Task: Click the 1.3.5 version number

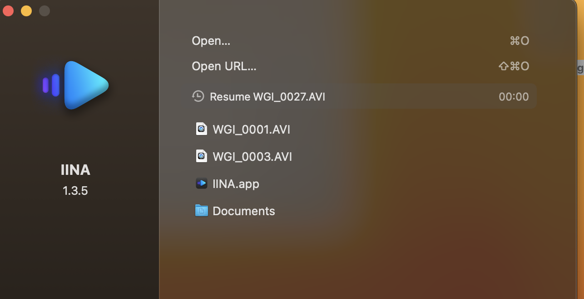Action: click(x=75, y=191)
